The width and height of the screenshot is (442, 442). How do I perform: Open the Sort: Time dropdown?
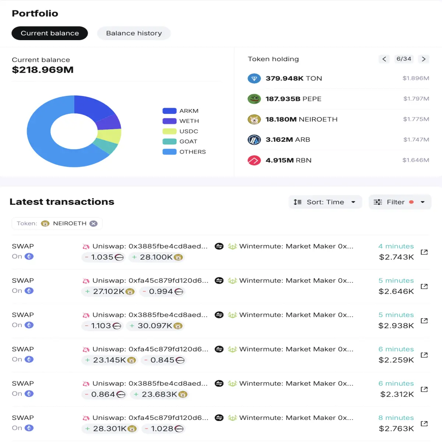[x=325, y=202]
